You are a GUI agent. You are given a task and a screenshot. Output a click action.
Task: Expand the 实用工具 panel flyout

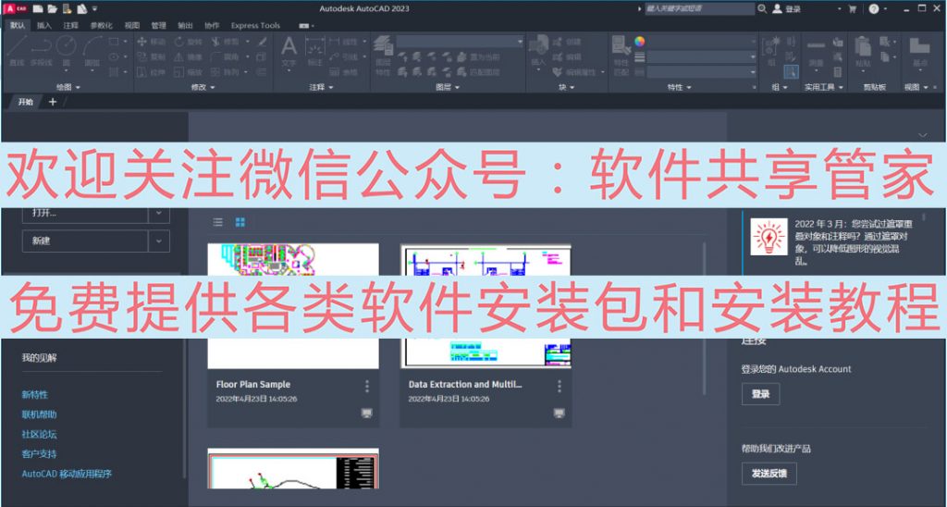824,87
